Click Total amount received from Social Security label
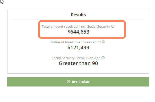 [76, 26]
